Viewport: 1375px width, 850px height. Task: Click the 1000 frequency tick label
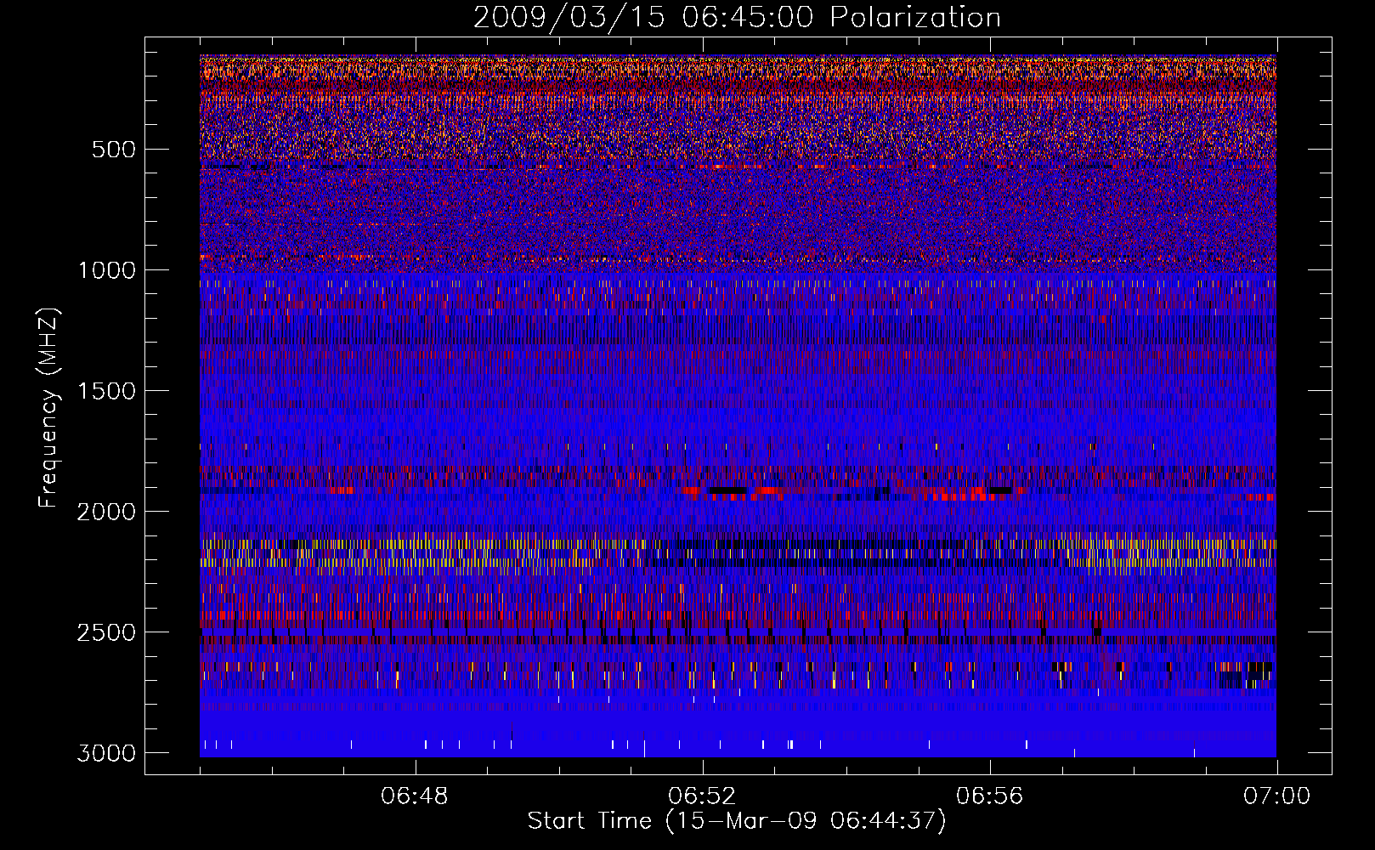(x=106, y=270)
